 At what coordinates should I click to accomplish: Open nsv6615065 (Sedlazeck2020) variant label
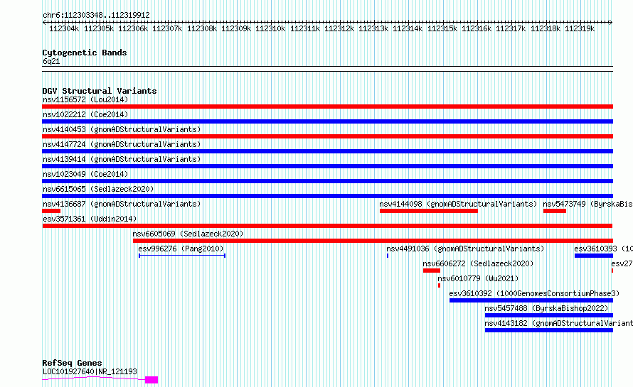click(x=98, y=189)
